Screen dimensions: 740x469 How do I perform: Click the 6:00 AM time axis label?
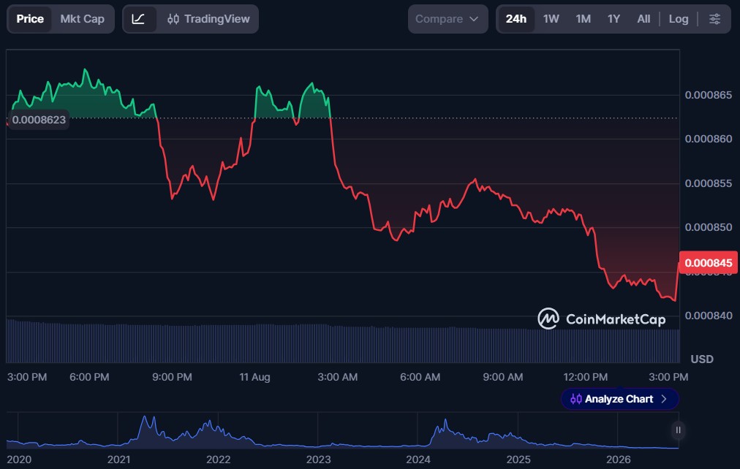coord(420,377)
